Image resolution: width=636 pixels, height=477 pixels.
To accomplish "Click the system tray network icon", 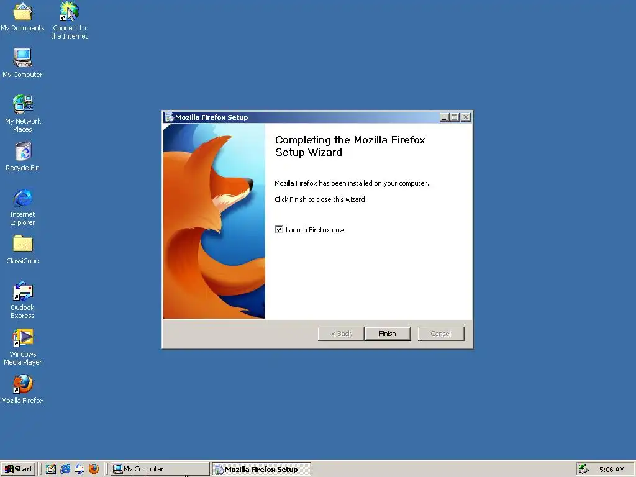I will coord(584,469).
